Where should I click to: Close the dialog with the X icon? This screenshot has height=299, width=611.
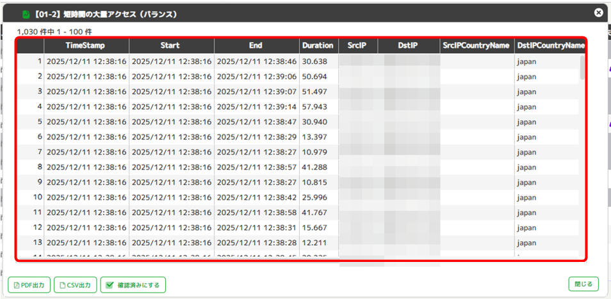pos(599,13)
